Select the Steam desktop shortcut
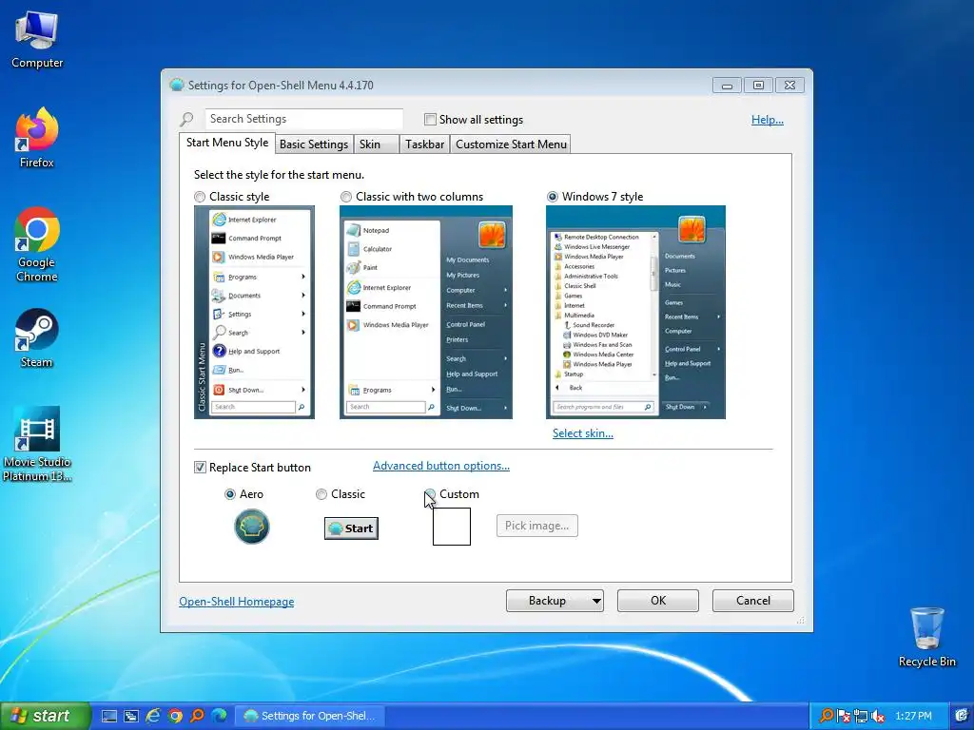 tap(37, 339)
